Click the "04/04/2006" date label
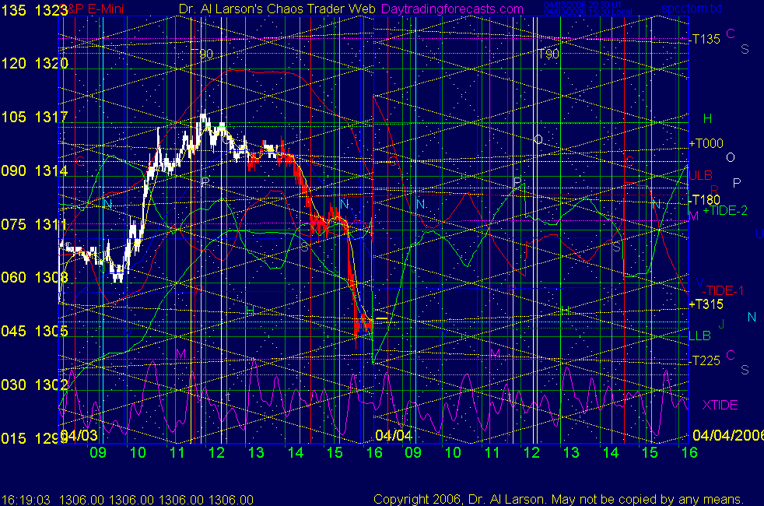 (x=728, y=435)
